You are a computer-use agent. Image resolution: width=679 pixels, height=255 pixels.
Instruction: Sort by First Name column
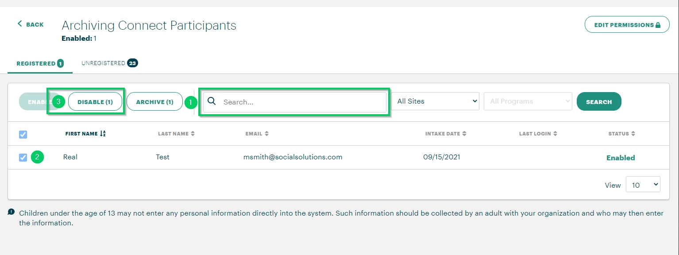click(x=85, y=134)
